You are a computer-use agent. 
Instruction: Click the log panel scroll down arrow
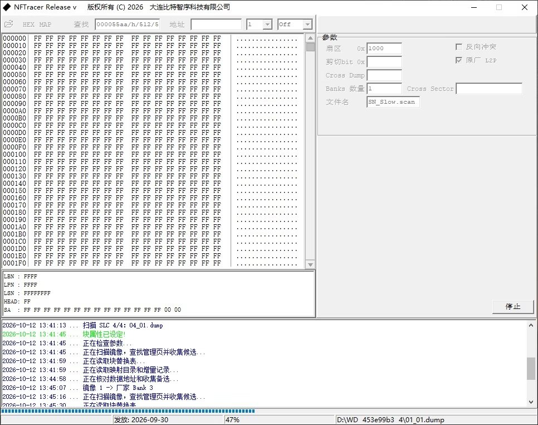pos(531,401)
